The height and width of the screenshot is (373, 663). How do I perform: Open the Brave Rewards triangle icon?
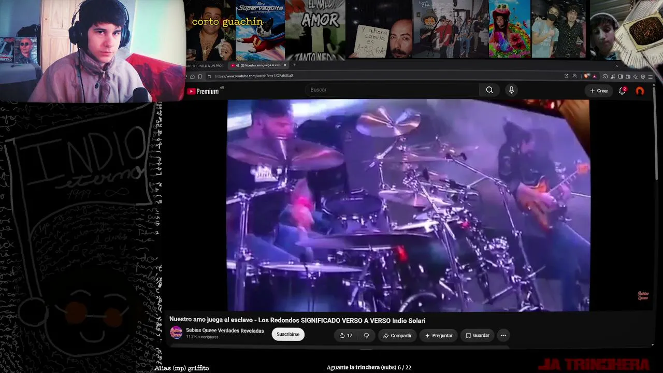(594, 76)
